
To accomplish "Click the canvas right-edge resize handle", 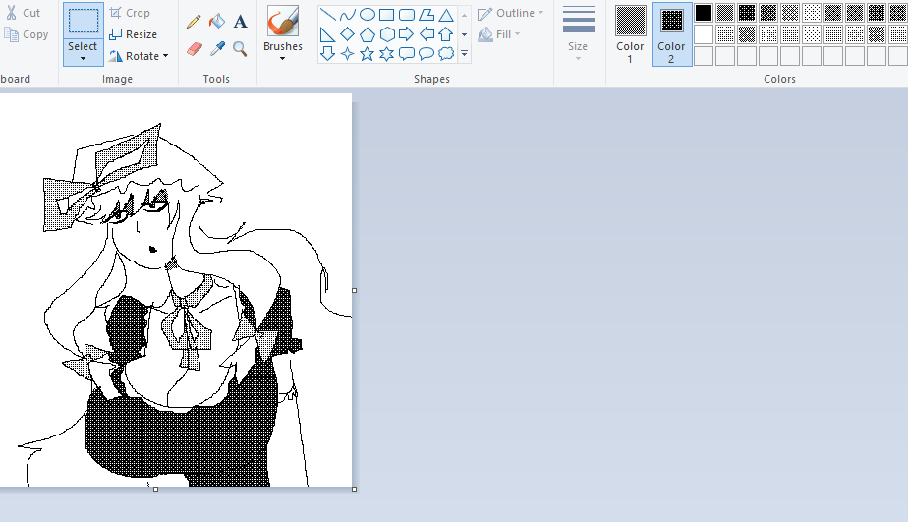I will coord(355,290).
